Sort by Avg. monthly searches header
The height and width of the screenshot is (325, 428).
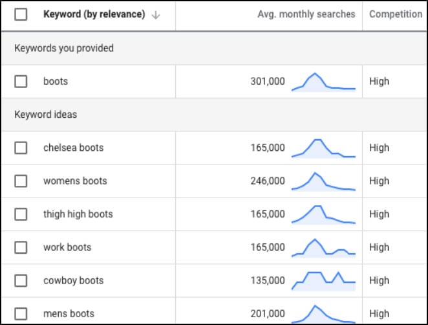[x=306, y=14]
